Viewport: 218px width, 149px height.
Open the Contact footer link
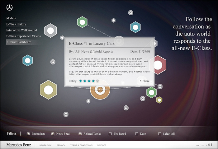coord(102,145)
